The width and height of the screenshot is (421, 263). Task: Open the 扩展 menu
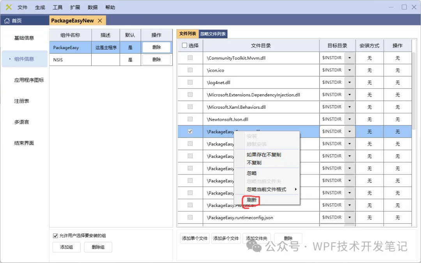(75, 7)
